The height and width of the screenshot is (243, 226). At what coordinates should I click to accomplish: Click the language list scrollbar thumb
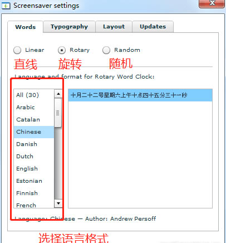(x=58, y=113)
